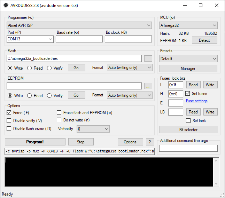Open the EEPROM Format dropdown

pos(130,95)
